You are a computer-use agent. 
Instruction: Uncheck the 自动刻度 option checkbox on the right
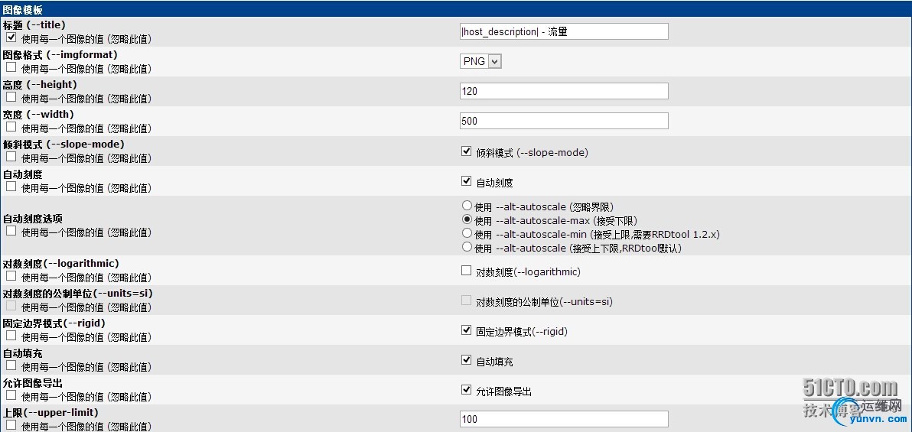click(x=466, y=180)
